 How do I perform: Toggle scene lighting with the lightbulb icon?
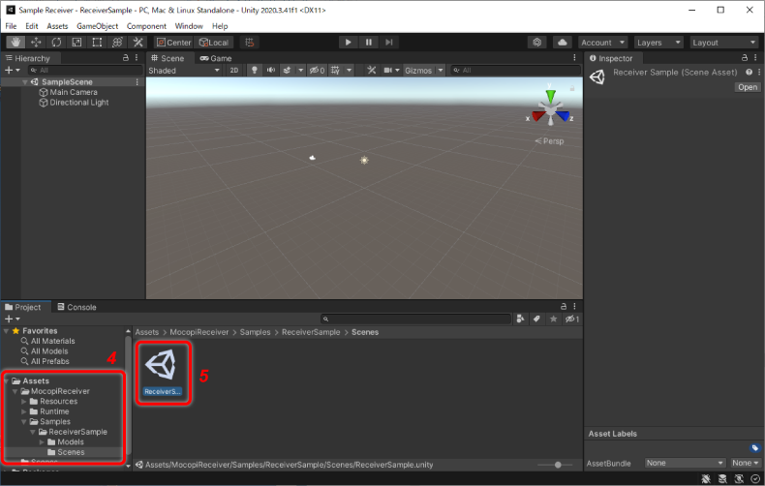click(x=255, y=71)
